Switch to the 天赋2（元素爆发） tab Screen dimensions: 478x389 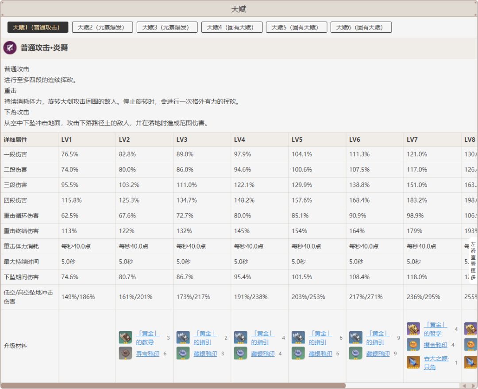point(102,27)
